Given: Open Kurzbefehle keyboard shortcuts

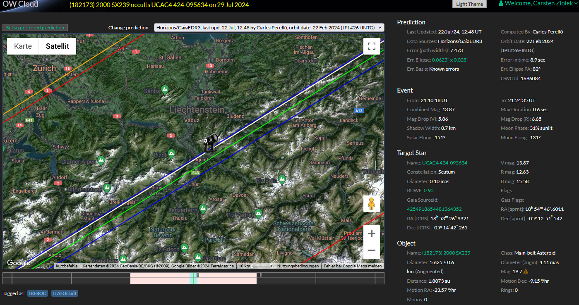Looking at the screenshot, I should pyautogui.click(x=67, y=266).
